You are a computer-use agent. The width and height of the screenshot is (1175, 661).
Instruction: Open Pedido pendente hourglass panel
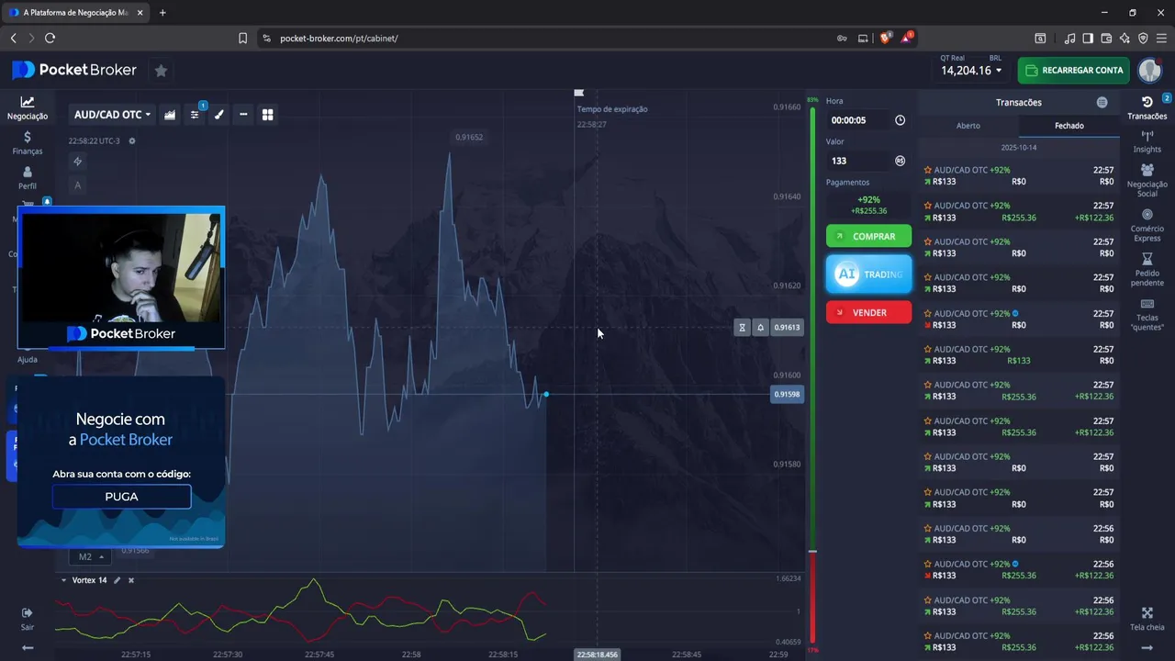(x=1147, y=270)
